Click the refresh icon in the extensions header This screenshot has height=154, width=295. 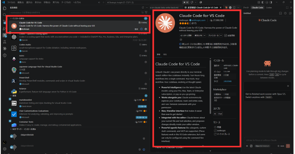point(143,8)
